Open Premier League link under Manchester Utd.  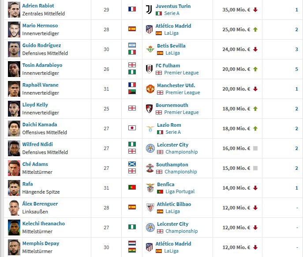click(183, 92)
